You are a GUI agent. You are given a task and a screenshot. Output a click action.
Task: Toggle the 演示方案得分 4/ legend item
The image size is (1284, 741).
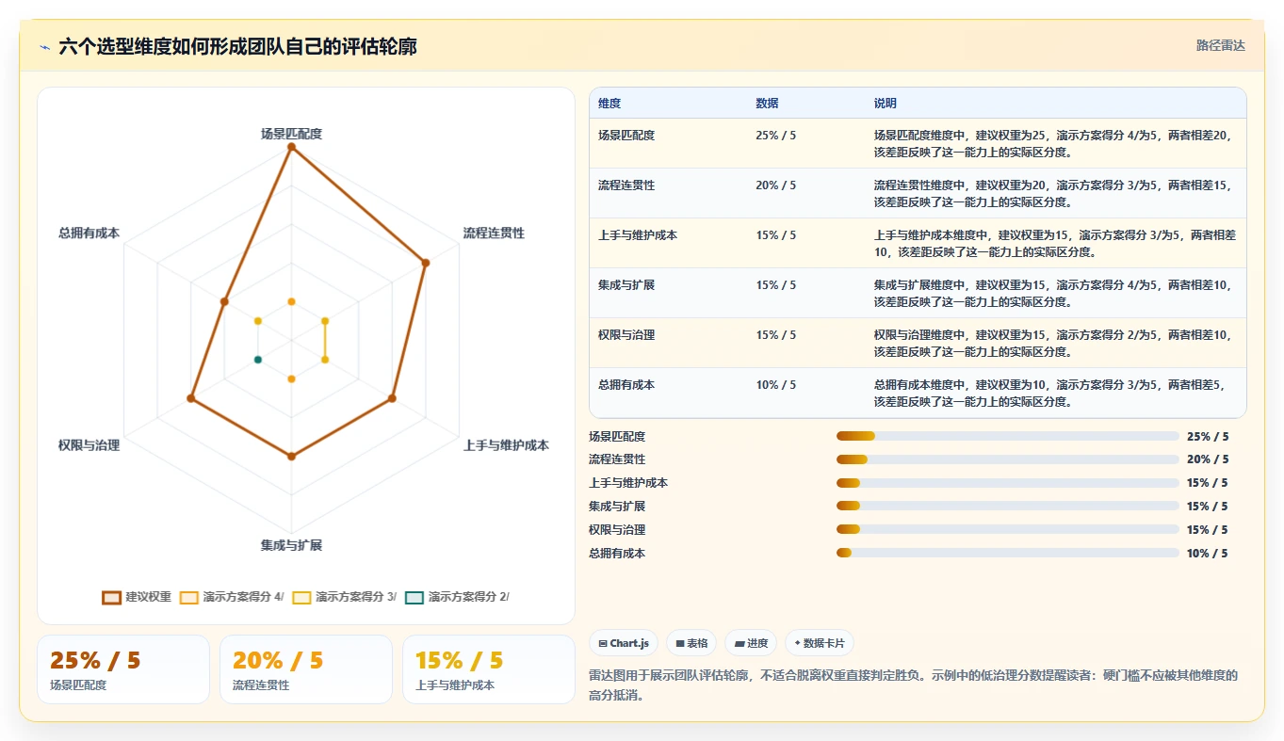(231, 597)
